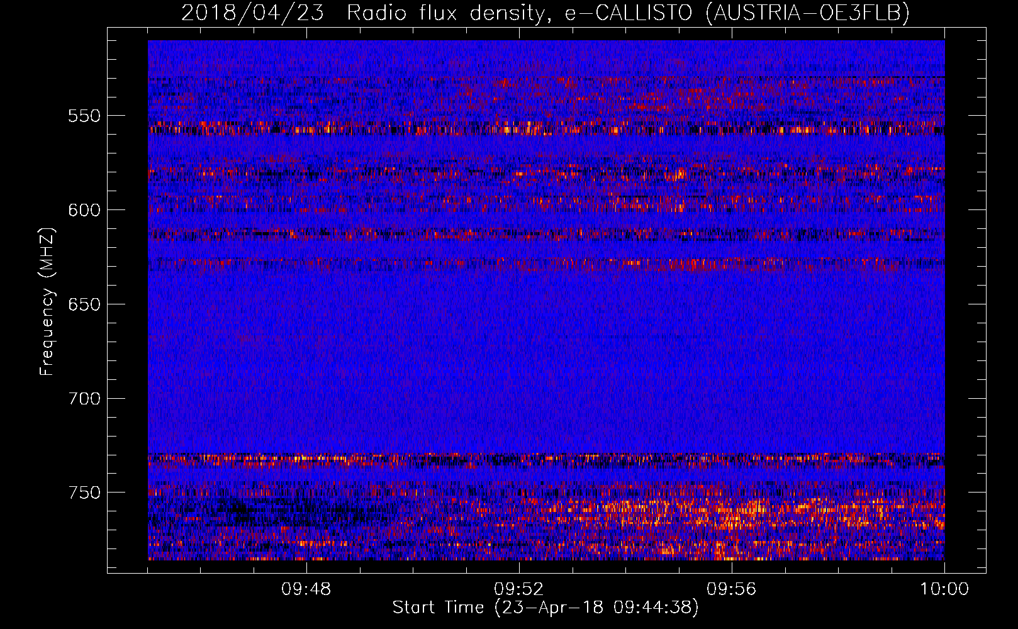Image resolution: width=1018 pixels, height=629 pixels.
Task: Select the 650 frequency axis label
Action: pos(84,304)
